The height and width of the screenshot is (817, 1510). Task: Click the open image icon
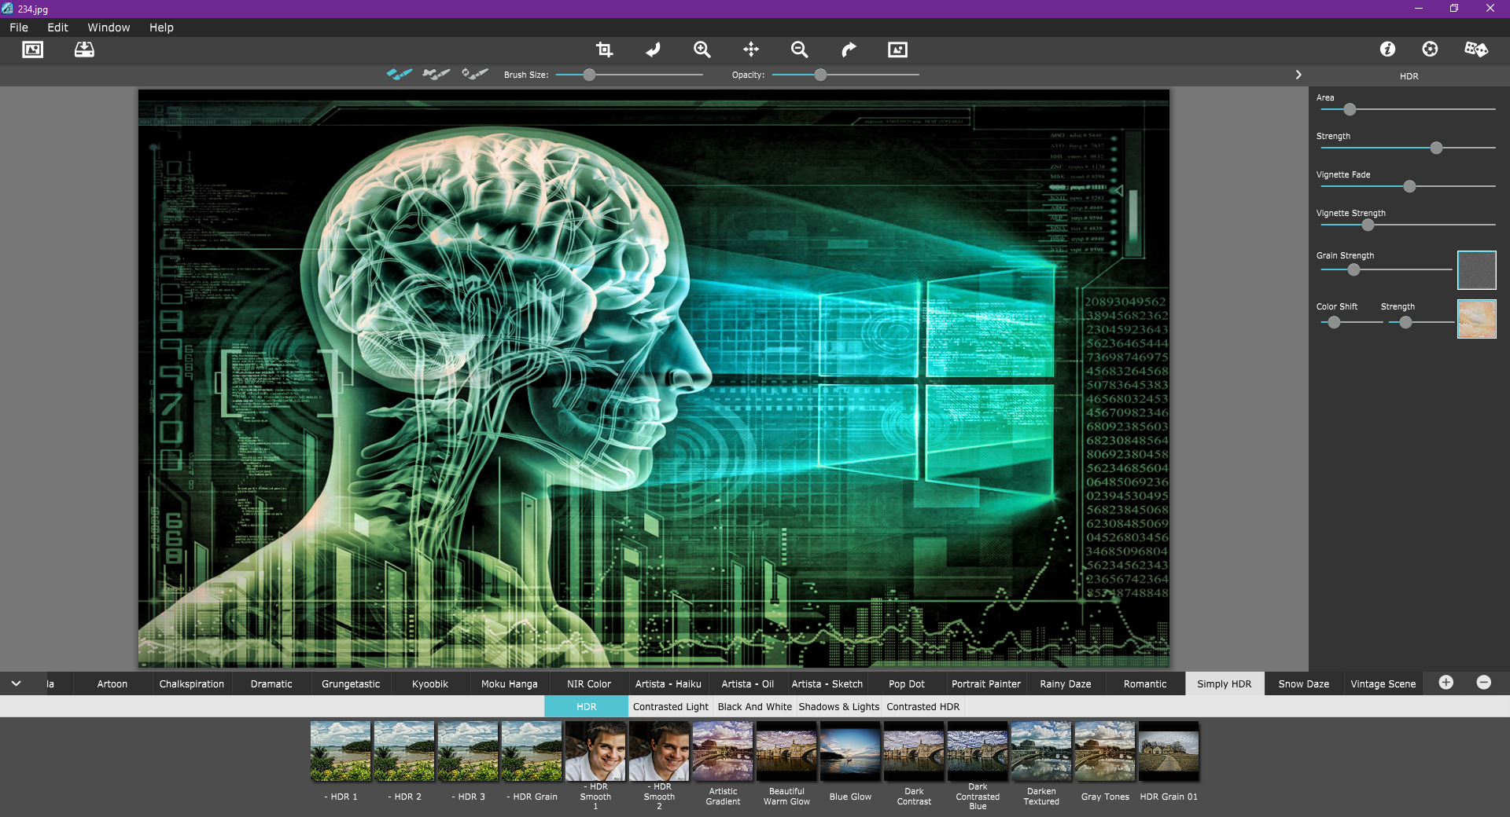point(32,49)
